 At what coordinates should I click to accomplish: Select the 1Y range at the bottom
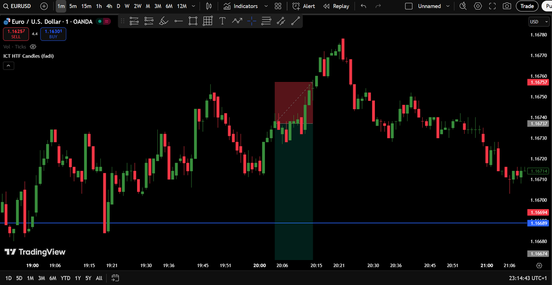[77, 278]
